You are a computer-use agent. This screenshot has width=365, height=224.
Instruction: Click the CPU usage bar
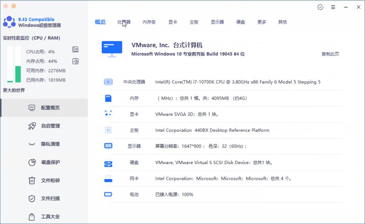pos(10,64)
